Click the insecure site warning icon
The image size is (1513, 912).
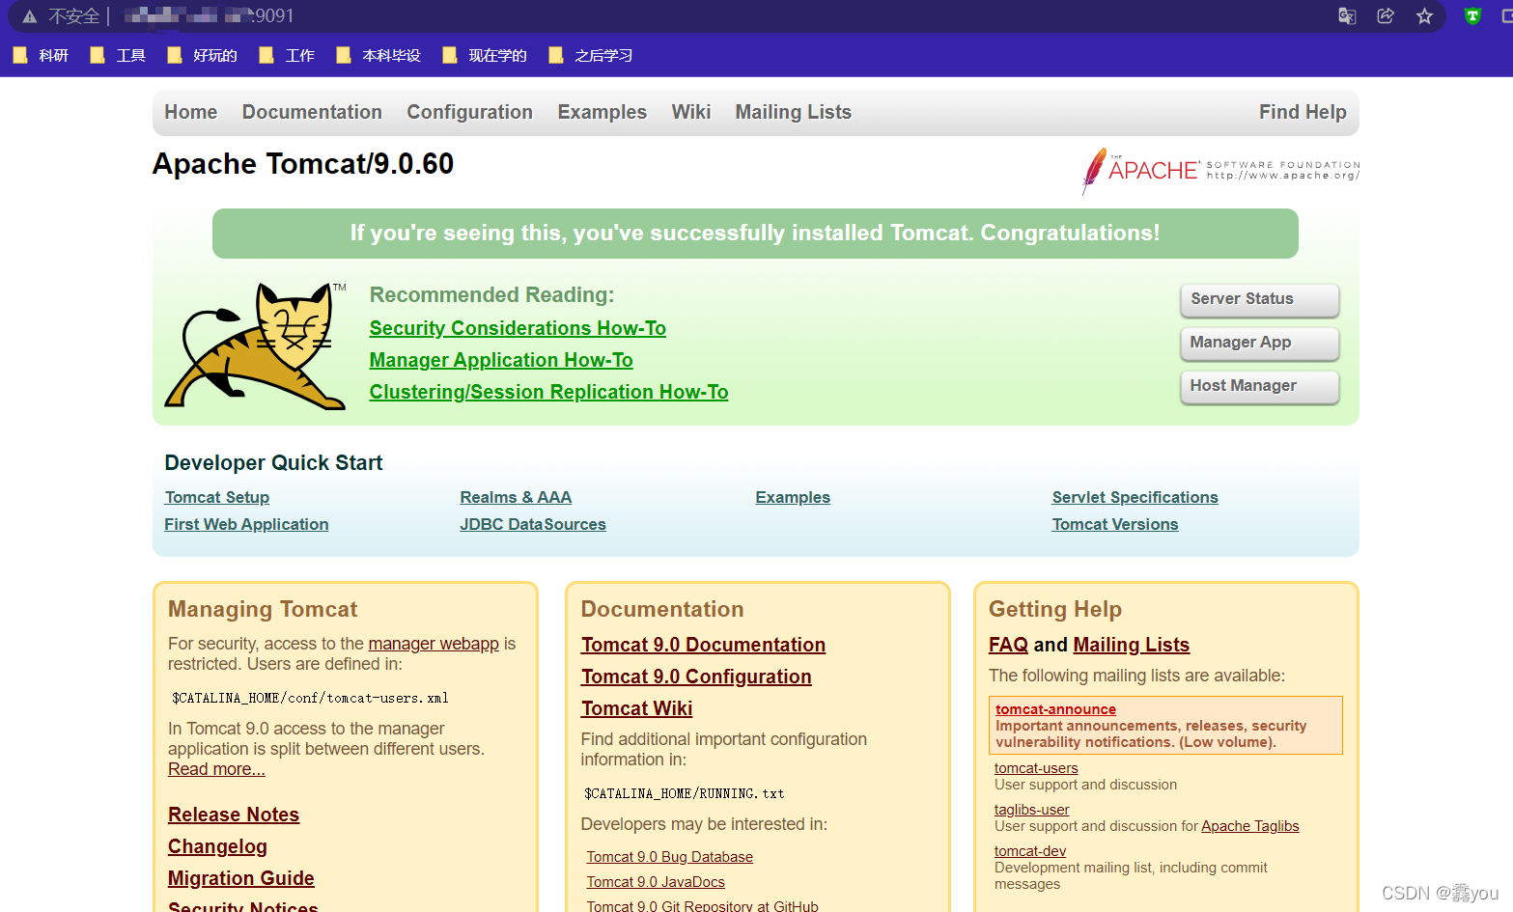coord(30,16)
